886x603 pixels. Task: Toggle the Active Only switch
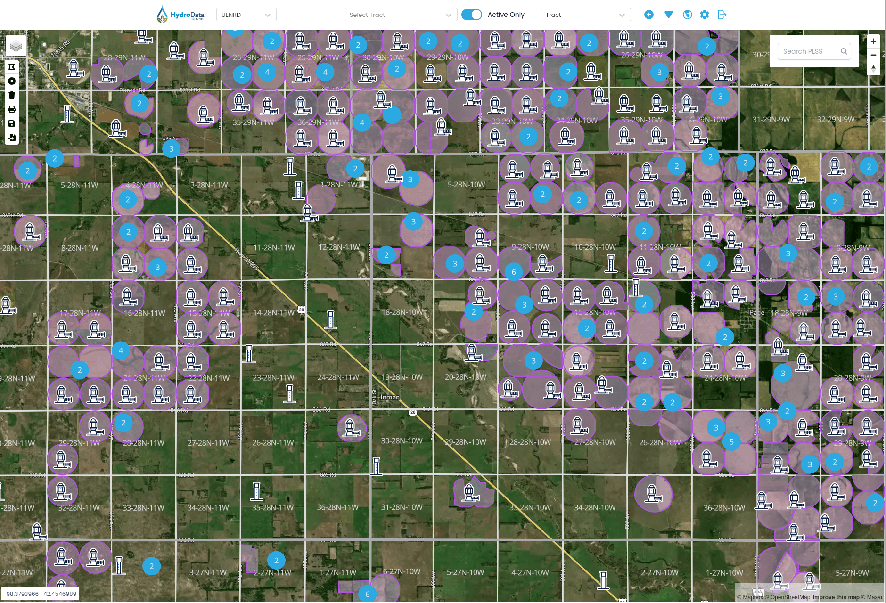point(471,15)
